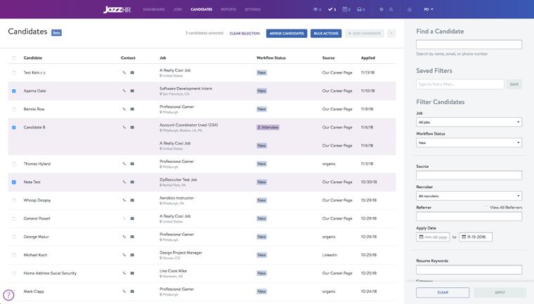Uncheck the Aparna Dalal checkbox

(x=14, y=91)
